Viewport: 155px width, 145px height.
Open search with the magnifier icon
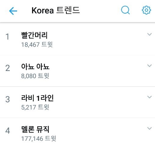[125, 10]
